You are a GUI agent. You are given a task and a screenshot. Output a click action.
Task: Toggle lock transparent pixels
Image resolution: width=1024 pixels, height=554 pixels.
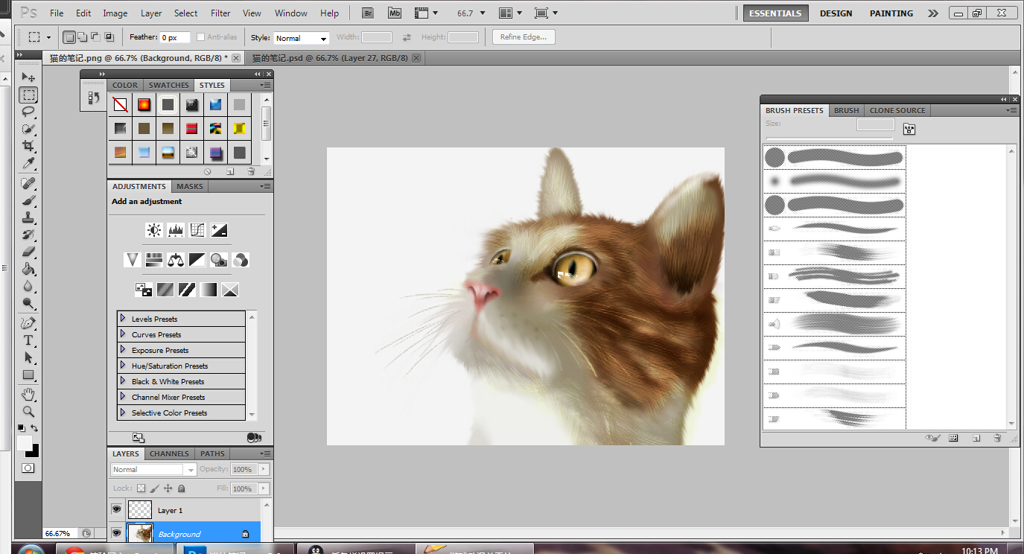tap(140, 488)
